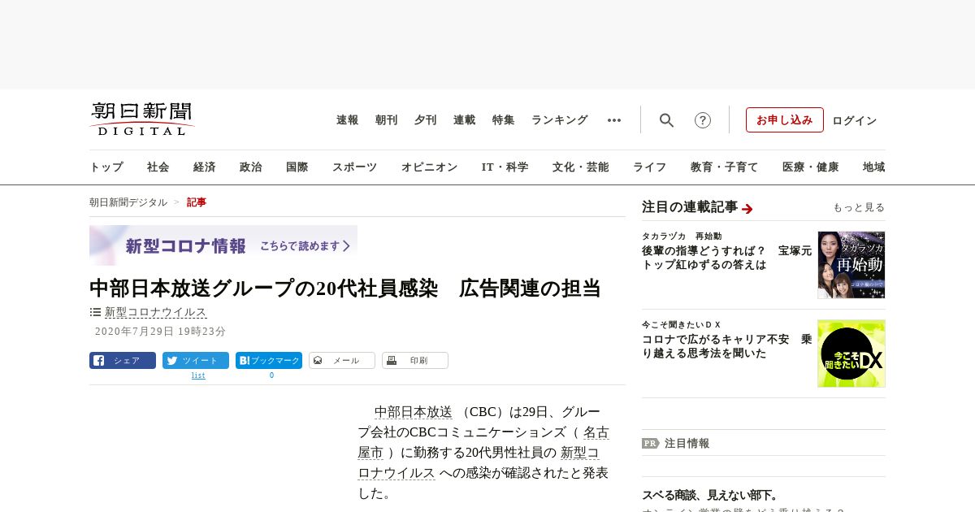Open the 速報 header menu

click(348, 120)
